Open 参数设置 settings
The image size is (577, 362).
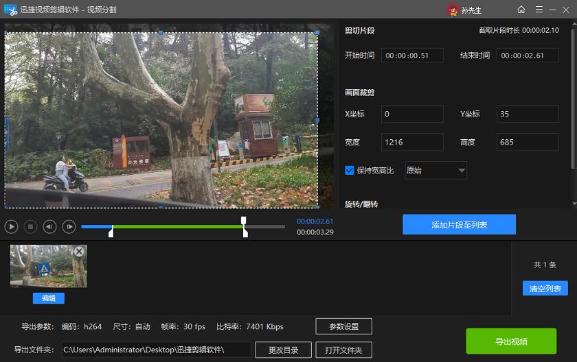343,326
